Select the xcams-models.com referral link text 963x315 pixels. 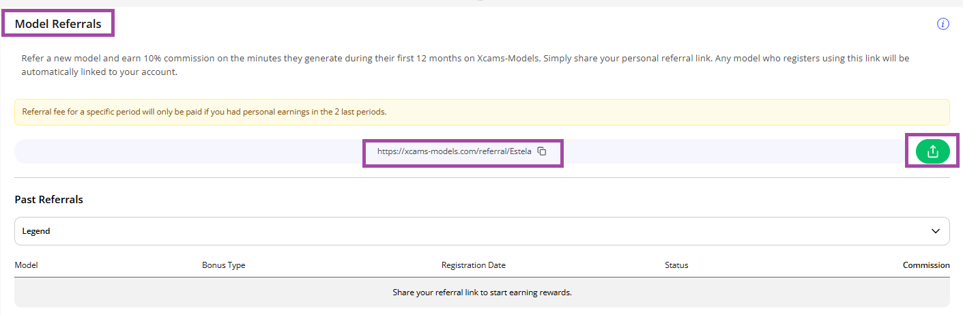tap(454, 151)
